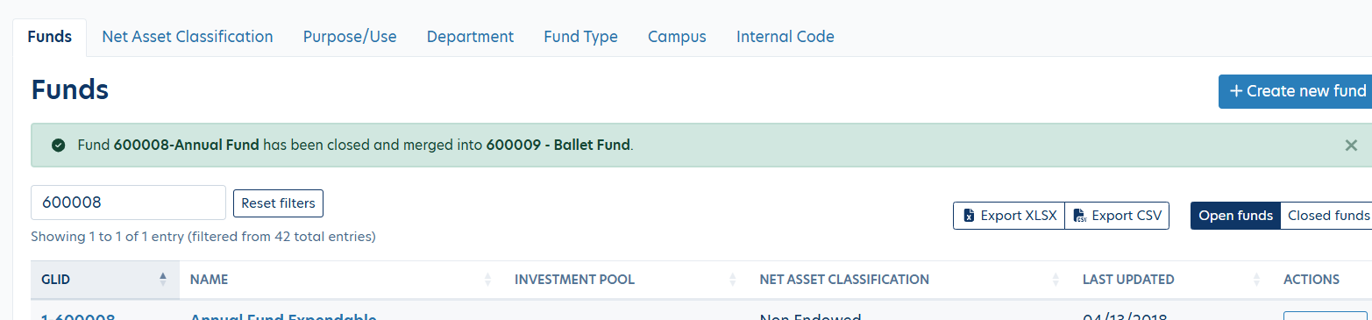Export table as CSV file

coord(1117,216)
